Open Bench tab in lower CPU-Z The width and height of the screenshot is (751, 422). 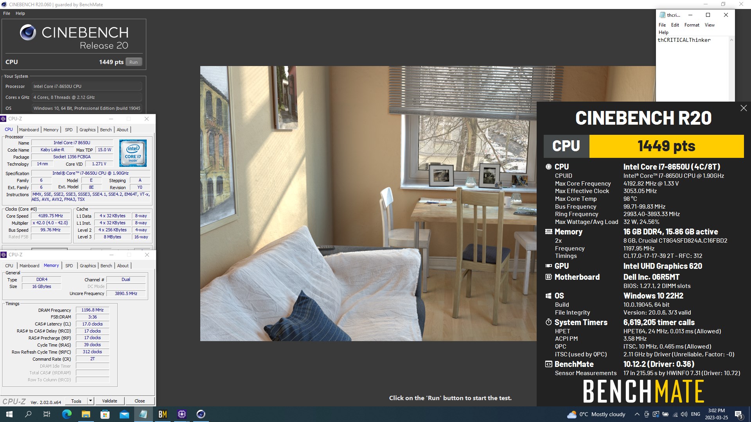(106, 266)
